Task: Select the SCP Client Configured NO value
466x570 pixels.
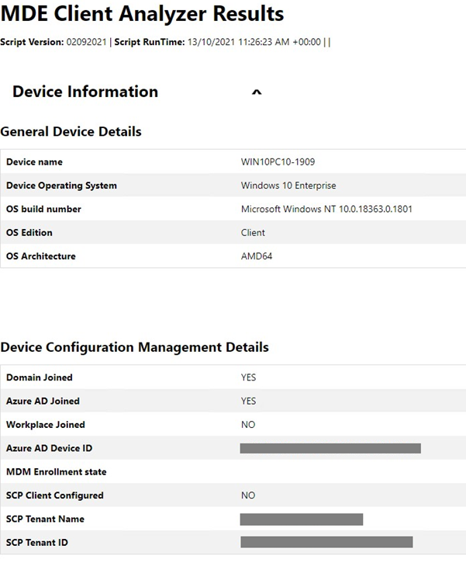Action: (247, 495)
